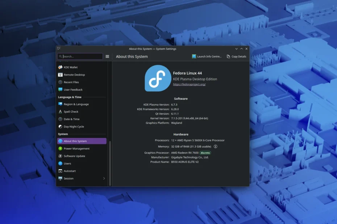The image size is (337, 224).
Task: Click AMD Radeon RX 7600 text
Action: coord(185,153)
